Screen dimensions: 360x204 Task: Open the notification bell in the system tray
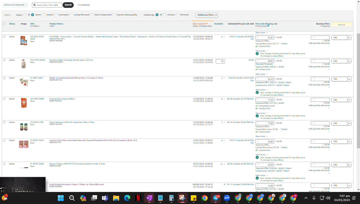click(x=354, y=198)
